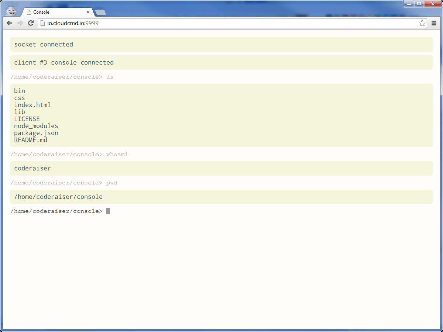The image size is (443, 332).
Task: Select the Console tab
Action: click(58, 12)
